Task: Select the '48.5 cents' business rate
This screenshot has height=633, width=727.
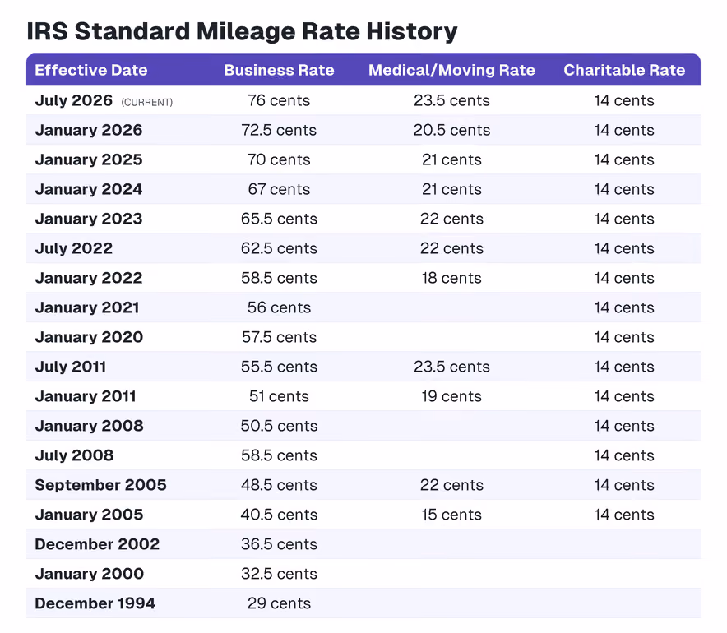Action: point(279,485)
